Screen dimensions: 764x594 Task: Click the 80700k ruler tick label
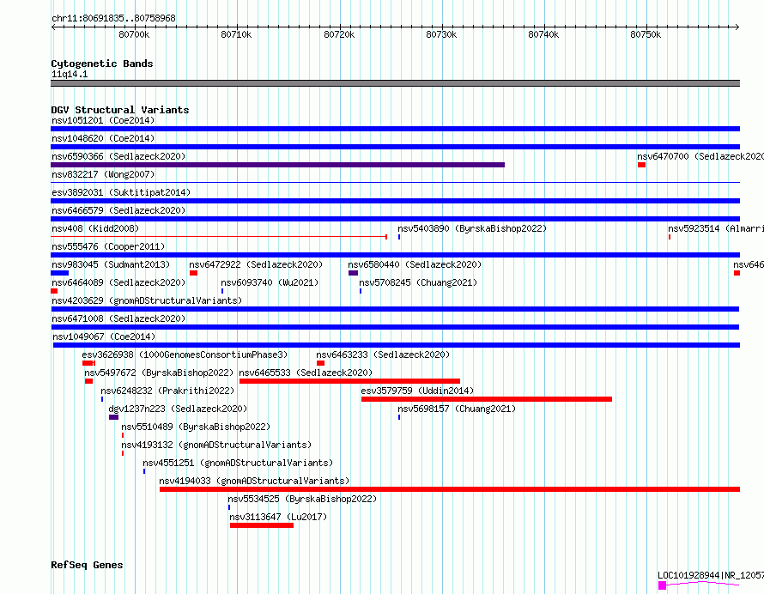point(134,34)
